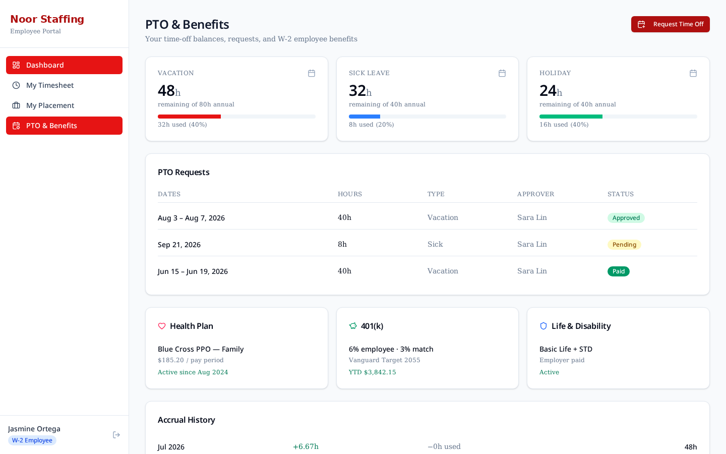Click the Type column header
The height and width of the screenshot is (454, 726).
(x=436, y=194)
